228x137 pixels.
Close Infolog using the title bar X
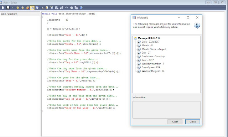click(x=197, y=17)
